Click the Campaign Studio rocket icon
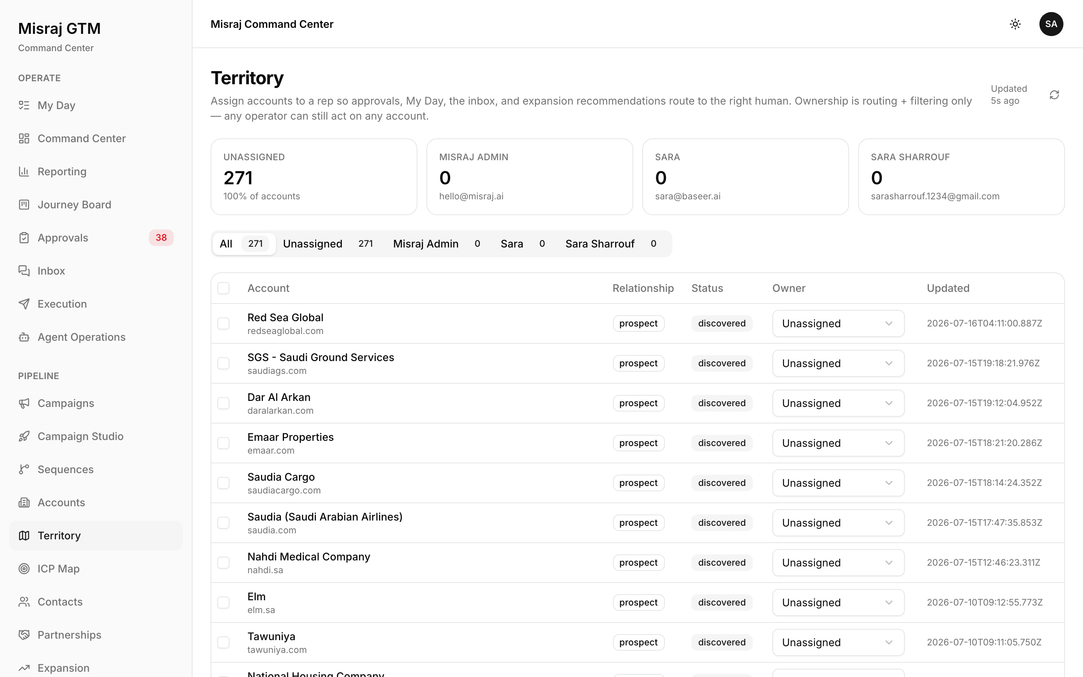 pyautogui.click(x=24, y=437)
